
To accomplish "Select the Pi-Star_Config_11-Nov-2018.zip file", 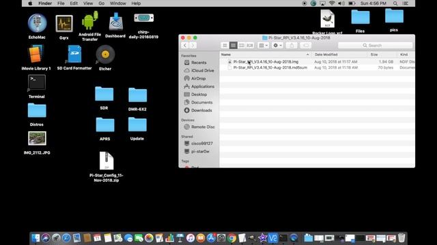I will (x=107, y=161).
